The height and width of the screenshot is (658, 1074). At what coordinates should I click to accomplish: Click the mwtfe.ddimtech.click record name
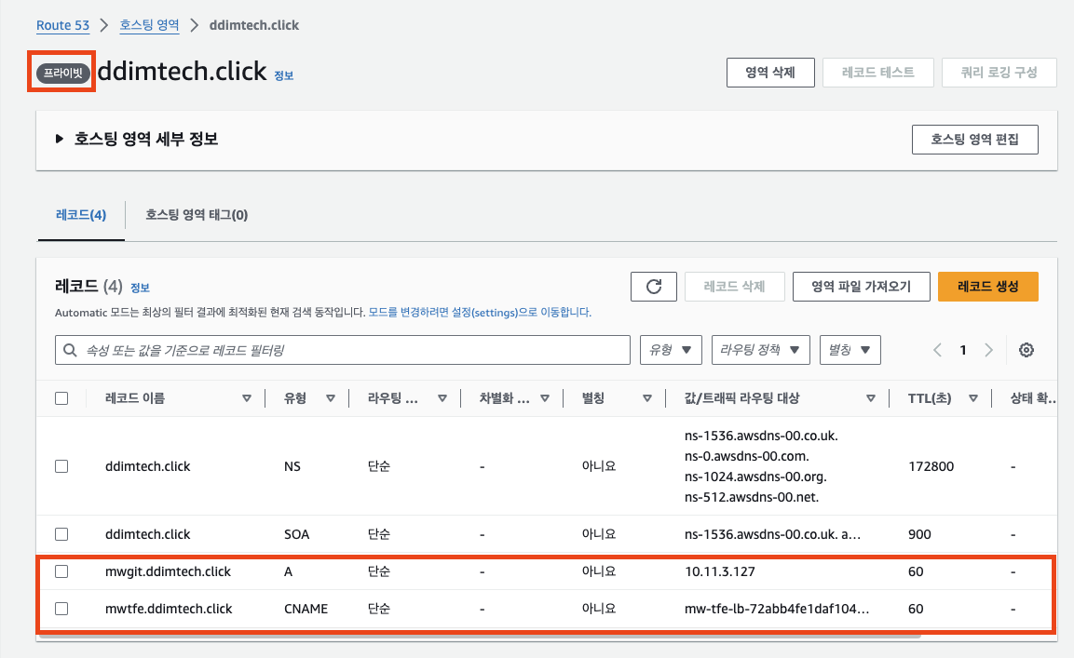click(169, 609)
